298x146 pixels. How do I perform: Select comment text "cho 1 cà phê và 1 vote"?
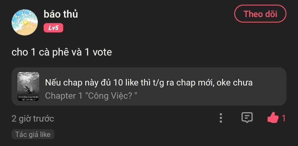pyautogui.click(x=62, y=52)
